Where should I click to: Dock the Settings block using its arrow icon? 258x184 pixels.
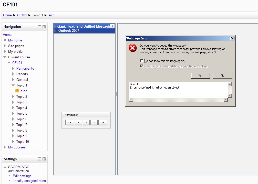pos(44,159)
